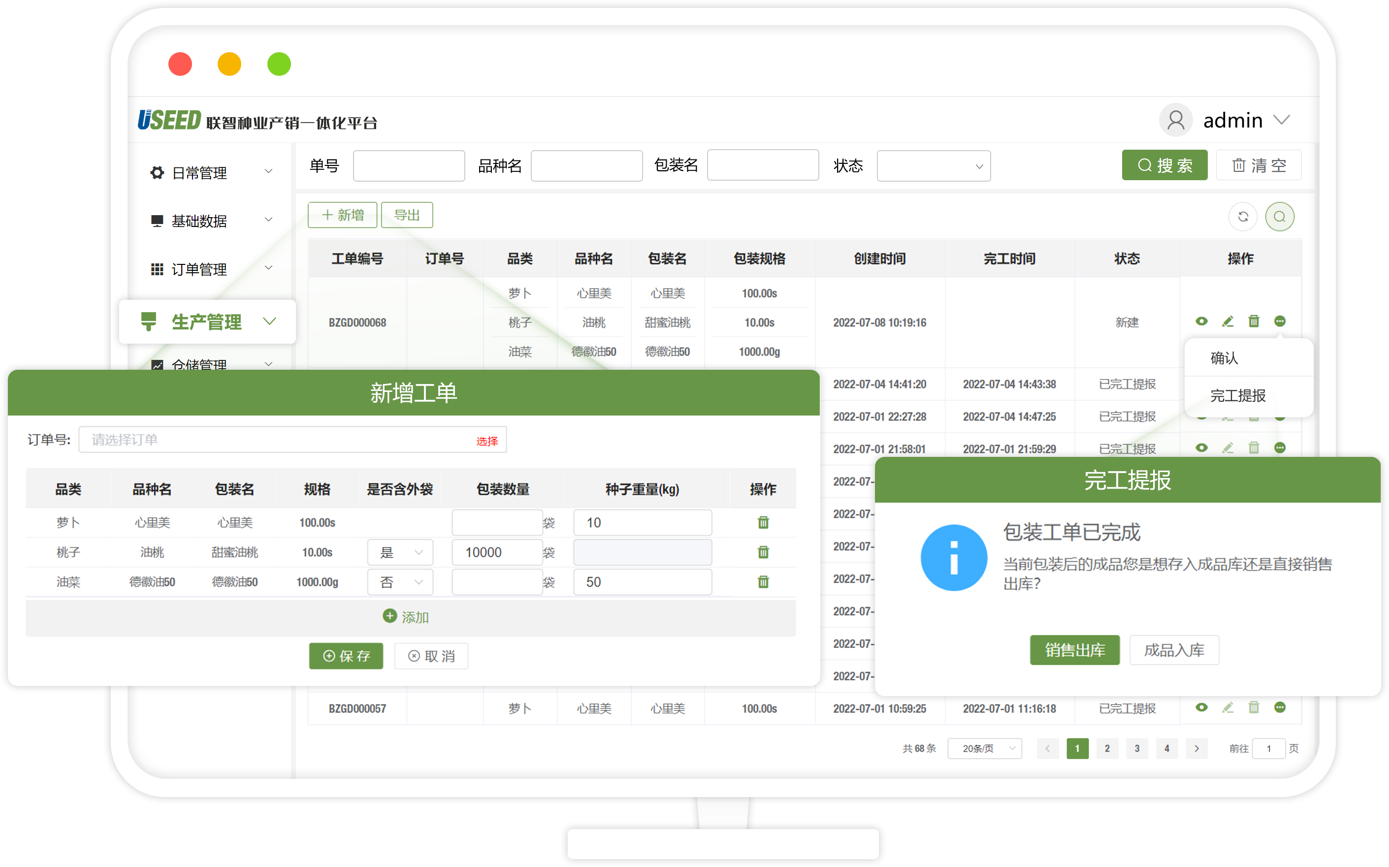Collapse the 生产管理 submenu chevron
Viewport: 1389px width, 867px height.
click(270, 321)
